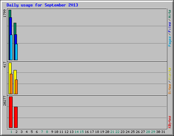The width and height of the screenshot is (174, 136).
Task: Click green day 7 on the x-axis
Action: (42, 132)
